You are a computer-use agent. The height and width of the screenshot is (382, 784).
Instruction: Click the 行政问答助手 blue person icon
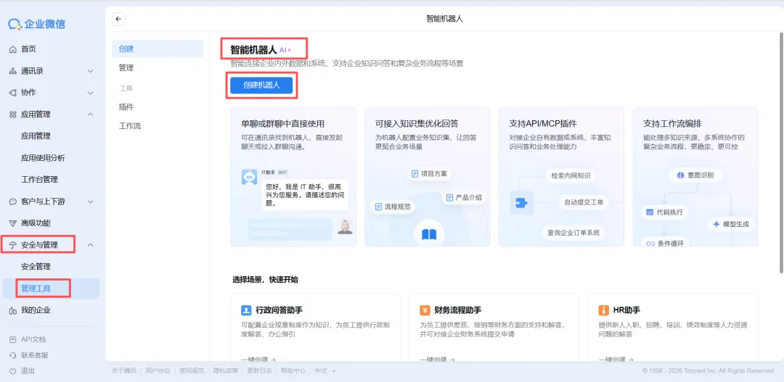pos(246,310)
